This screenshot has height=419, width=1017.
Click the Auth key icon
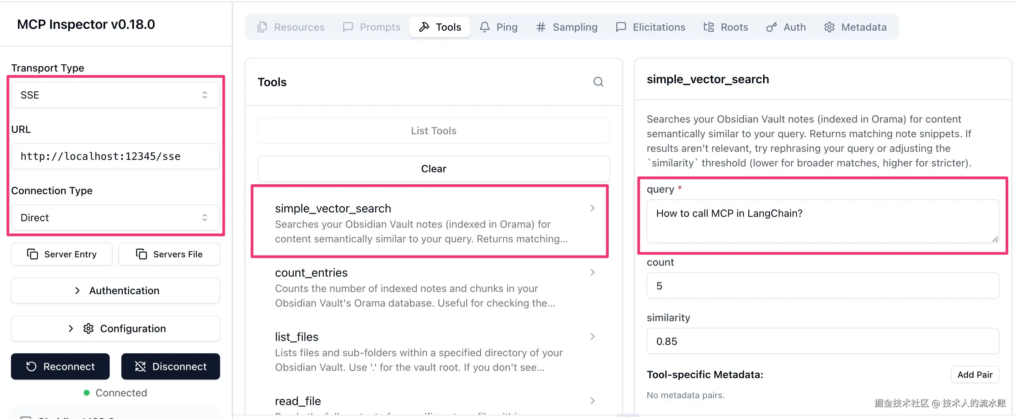[x=771, y=27]
